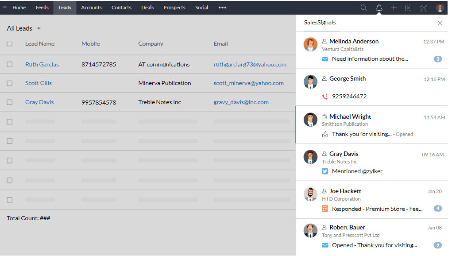Click the quick-create plus icon

click(x=394, y=8)
